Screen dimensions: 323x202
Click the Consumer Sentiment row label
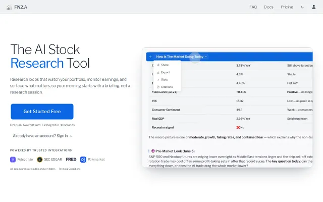(x=166, y=110)
